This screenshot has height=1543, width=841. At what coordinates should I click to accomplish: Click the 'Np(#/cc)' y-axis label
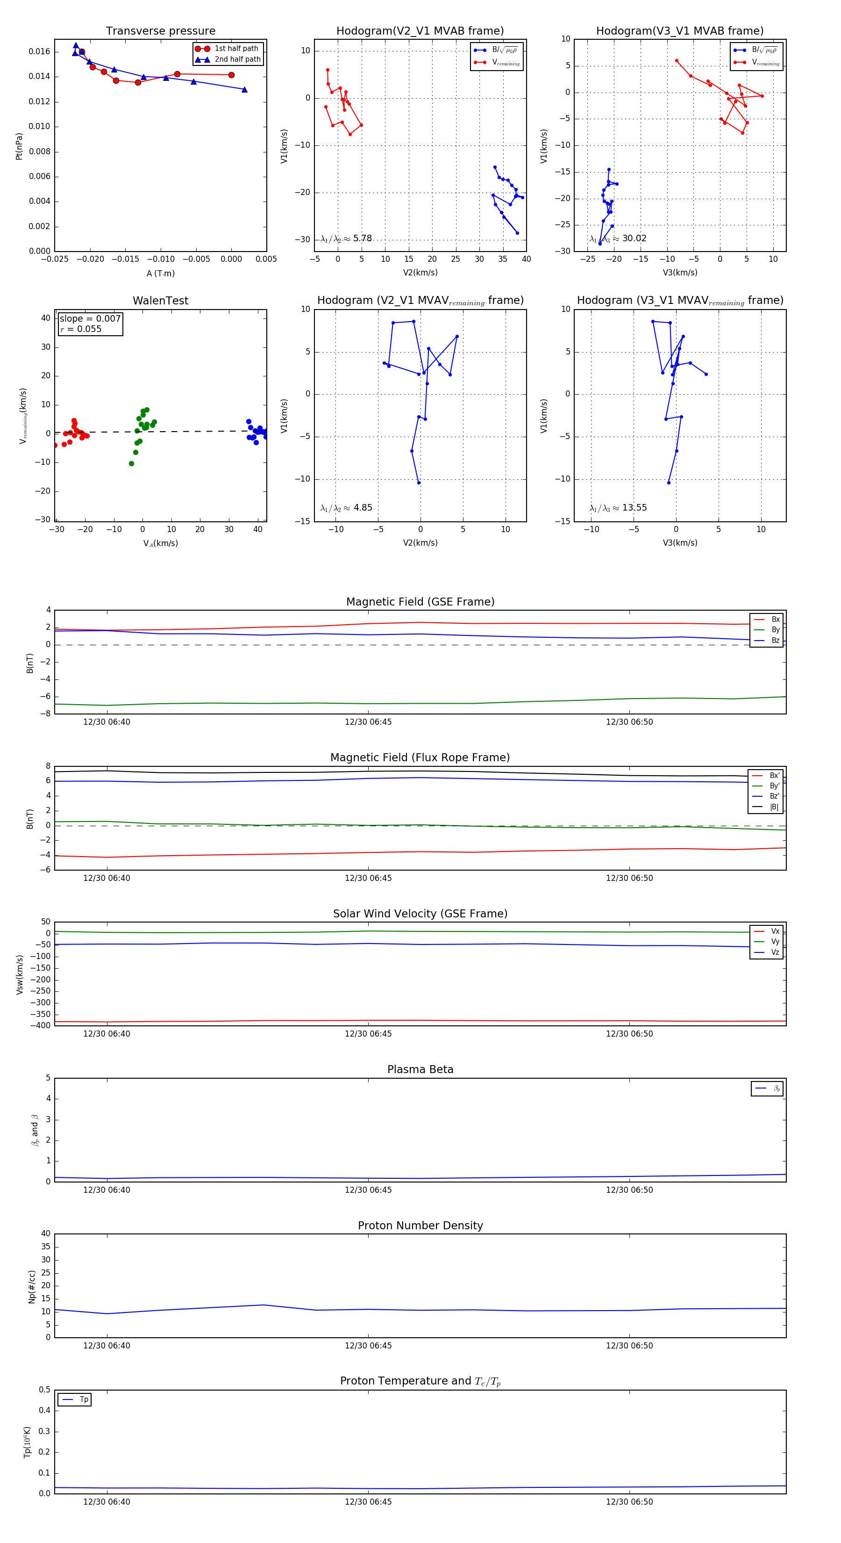click(32, 1286)
